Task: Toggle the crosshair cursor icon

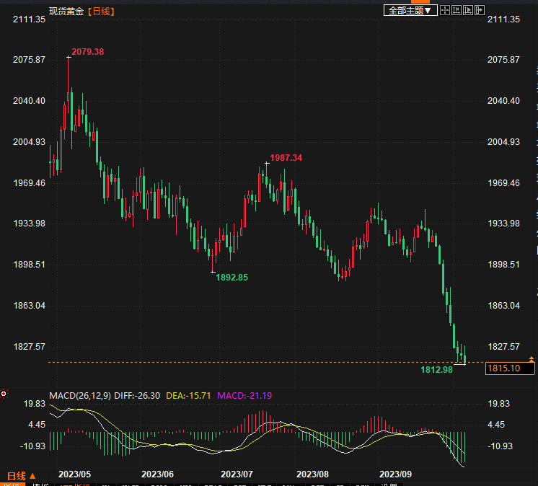Action: tap(445, 10)
